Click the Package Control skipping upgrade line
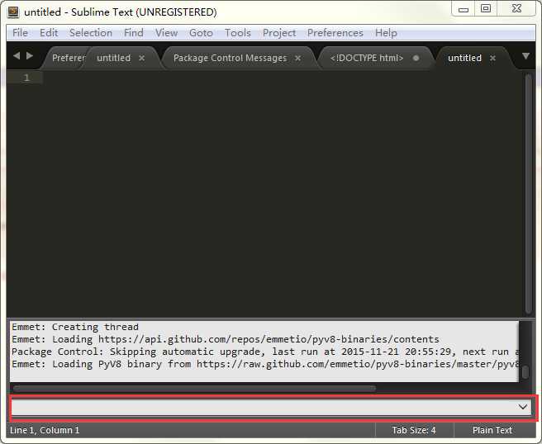 click(264, 352)
